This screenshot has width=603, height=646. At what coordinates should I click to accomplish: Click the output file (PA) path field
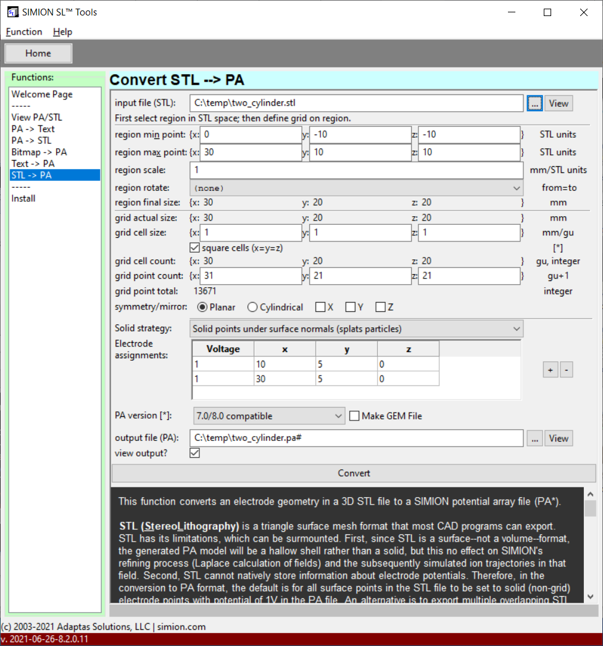pyautogui.click(x=357, y=438)
